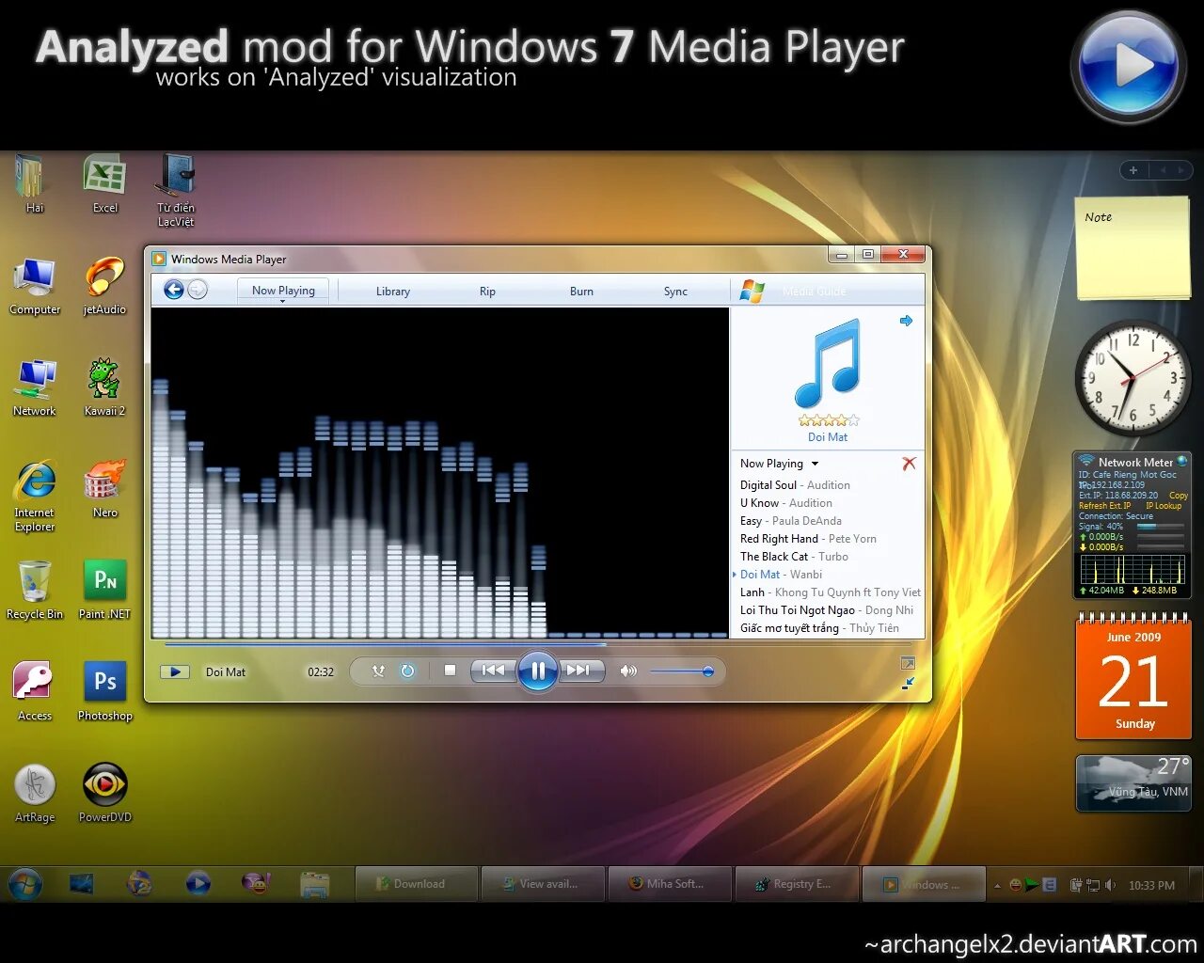
Task: Launch Paint .NET from the desktop
Action: pos(104,591)
